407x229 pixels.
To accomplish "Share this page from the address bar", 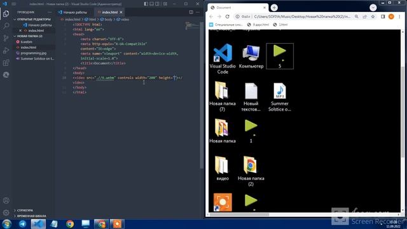I will point(364,17).
